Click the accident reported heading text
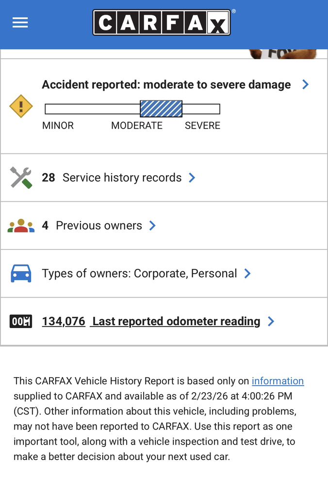Viewport: 328px width, 495px height. click(166, 84)
